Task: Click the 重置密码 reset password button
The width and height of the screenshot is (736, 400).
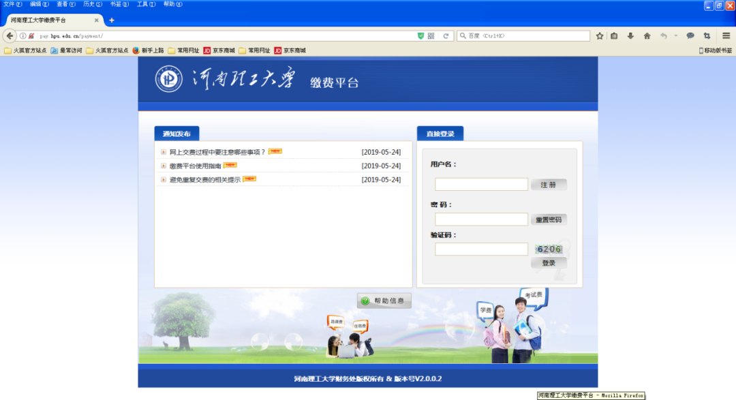Action: pos(548,219)
